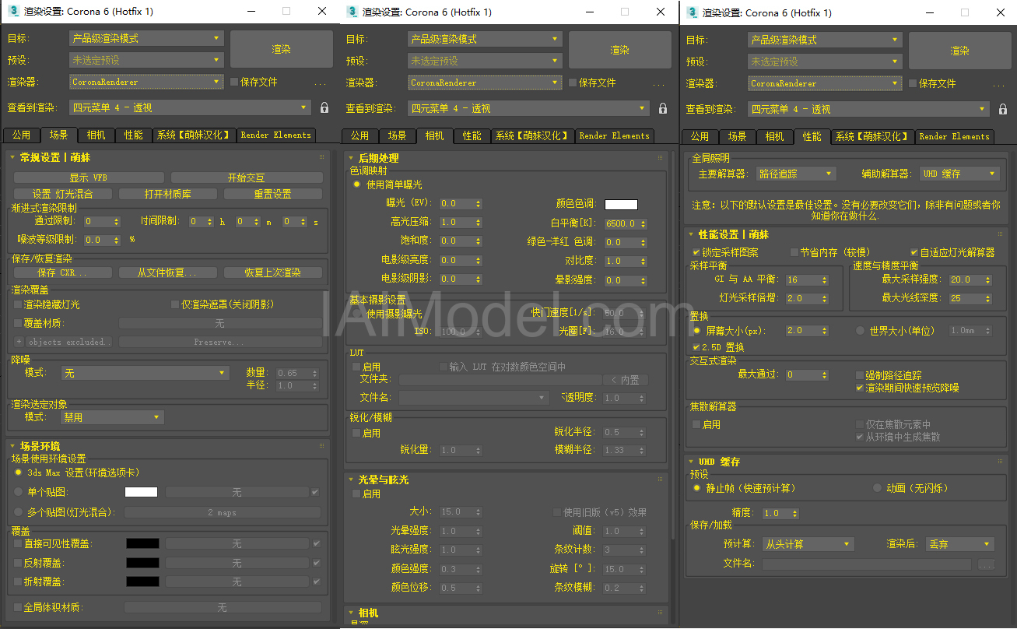The height and width of the screenshot is (629, 1017).
Task: Select 动画(无闪烁) preset radio button
Action: [x=878, y=488]
